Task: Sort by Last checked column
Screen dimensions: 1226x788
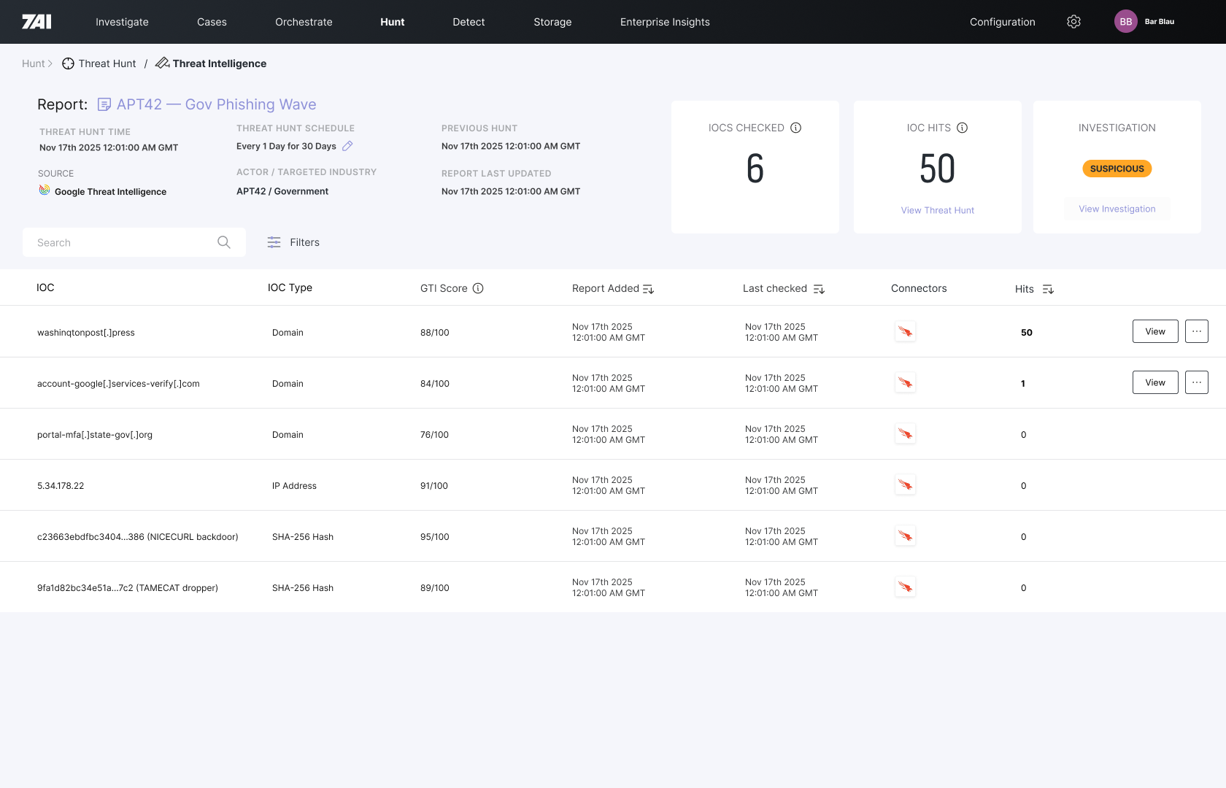Action: point(819,289)
